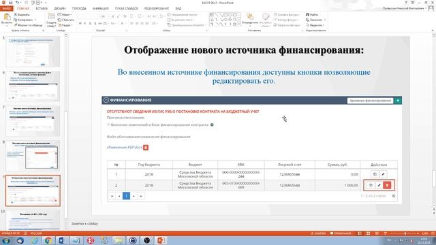Select slide 7 thumbnail in slide panel
The image size is (436, 245).
click(33, 120)
